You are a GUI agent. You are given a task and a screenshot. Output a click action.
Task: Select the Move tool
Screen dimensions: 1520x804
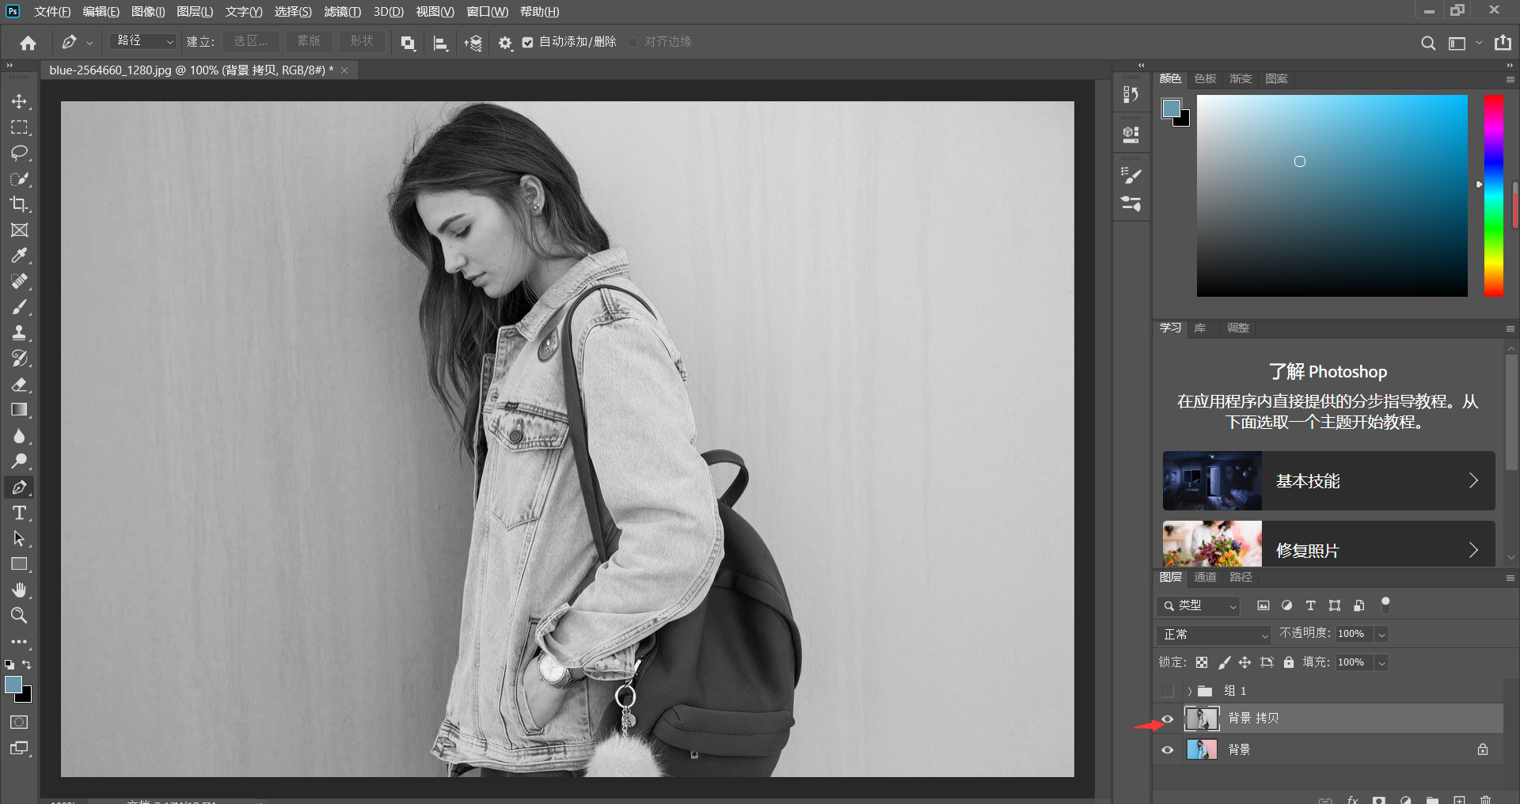click(x=19, y=102)
